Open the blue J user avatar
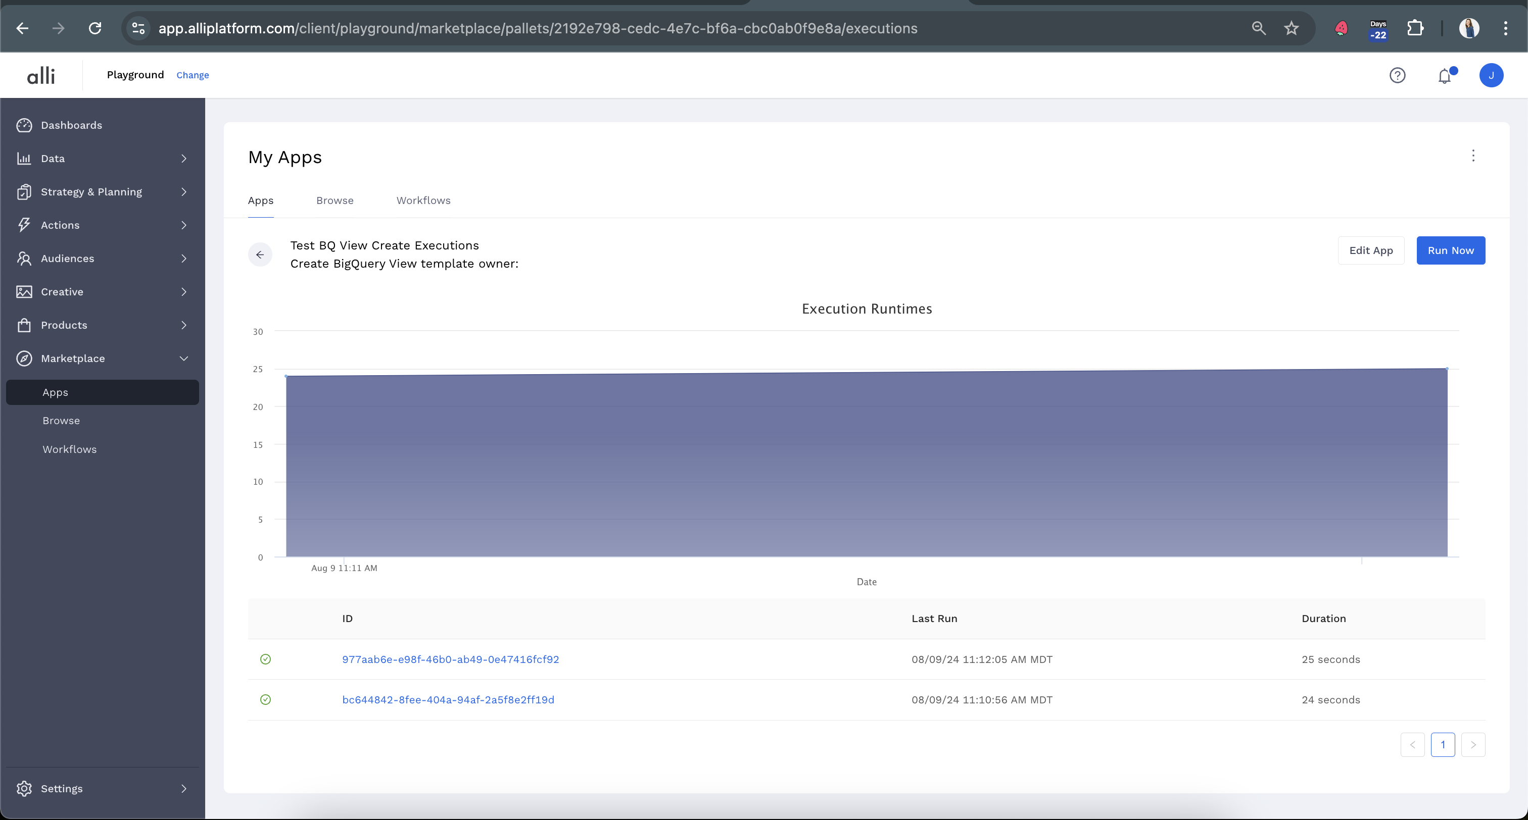 tap(1491, 75)
